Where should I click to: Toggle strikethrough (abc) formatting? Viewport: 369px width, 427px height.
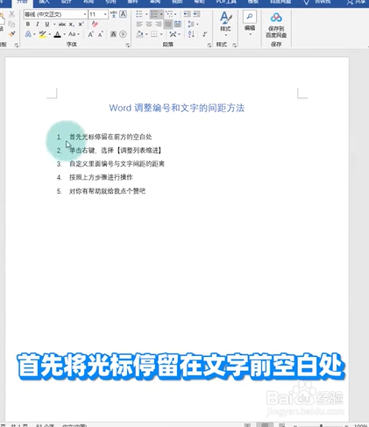click(x=62, y=25)
